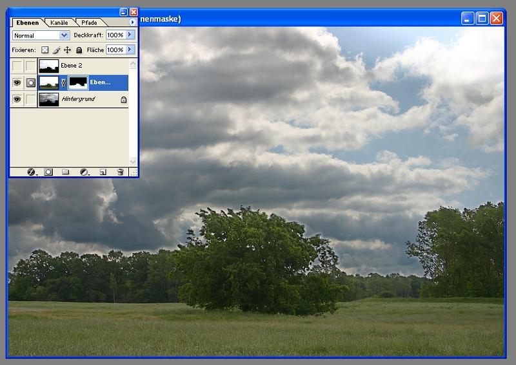Select the Hintergrund layer thumbnail
Image resolution: width=516 pixels, height=365 pixels.
pos(49,100)
